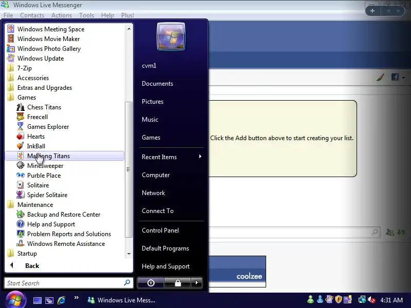Click Back to return to Start menu
The image size is (411, 308).
point(32,266)
